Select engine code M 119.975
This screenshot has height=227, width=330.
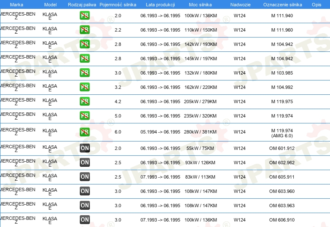(282, 101)
